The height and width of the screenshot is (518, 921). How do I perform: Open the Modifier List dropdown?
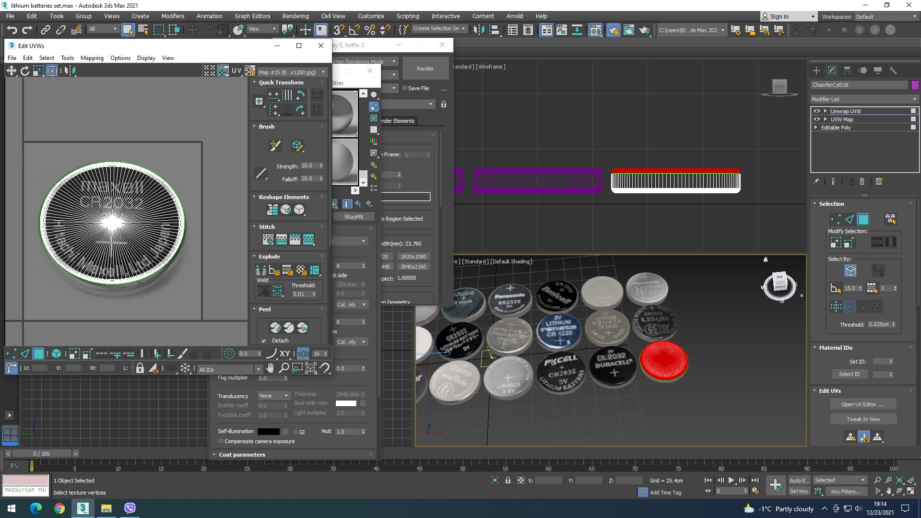pyautogui.click(x=863, y=99)
